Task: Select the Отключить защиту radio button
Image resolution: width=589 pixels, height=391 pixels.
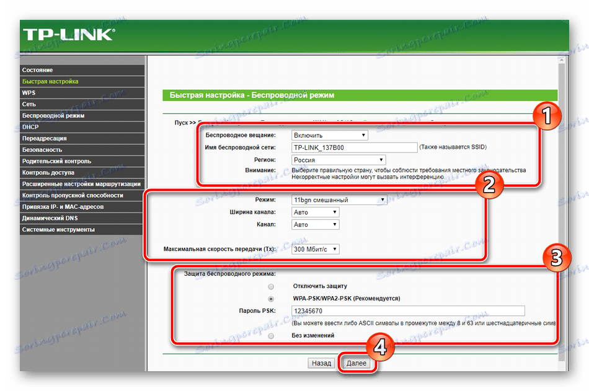Action: 271,286
